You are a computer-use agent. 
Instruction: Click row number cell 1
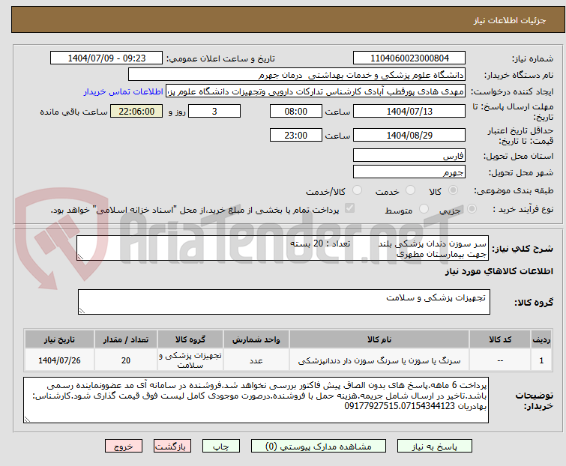click(541, 360)
